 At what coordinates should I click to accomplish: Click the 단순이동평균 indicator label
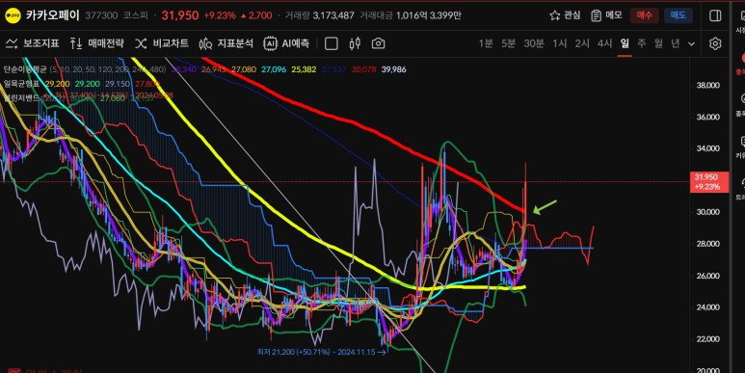click(25, 69)
